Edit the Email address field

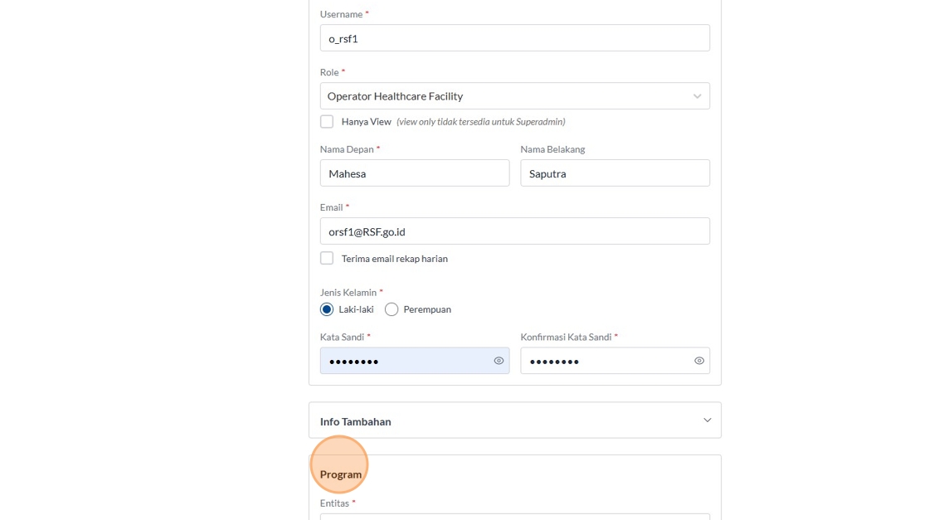(x=514, y=231)
